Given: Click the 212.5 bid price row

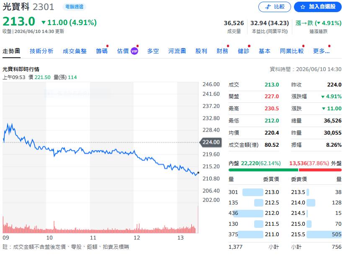Looking at the screenshot, I should coord(254,203).
